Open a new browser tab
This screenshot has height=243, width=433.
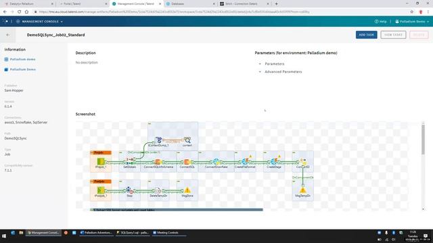(x=276, y=4)
